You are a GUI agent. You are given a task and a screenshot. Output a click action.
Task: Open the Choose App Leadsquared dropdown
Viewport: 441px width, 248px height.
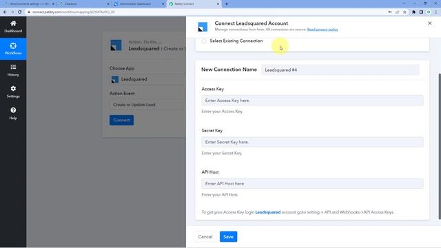pyautogui.click(x=147, y=79)
